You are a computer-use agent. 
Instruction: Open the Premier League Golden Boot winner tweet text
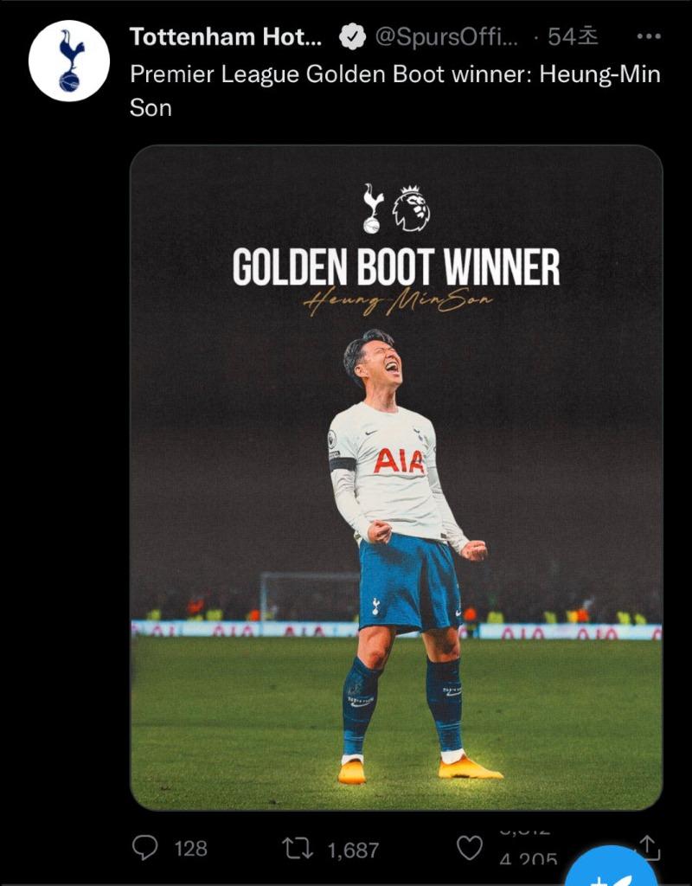394,90
